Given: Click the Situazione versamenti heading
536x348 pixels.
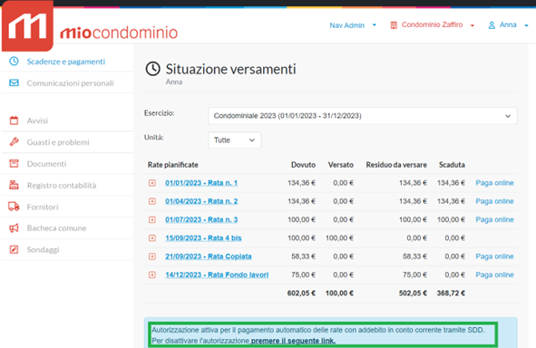Looking at the screenshot, I should point(230,69).
